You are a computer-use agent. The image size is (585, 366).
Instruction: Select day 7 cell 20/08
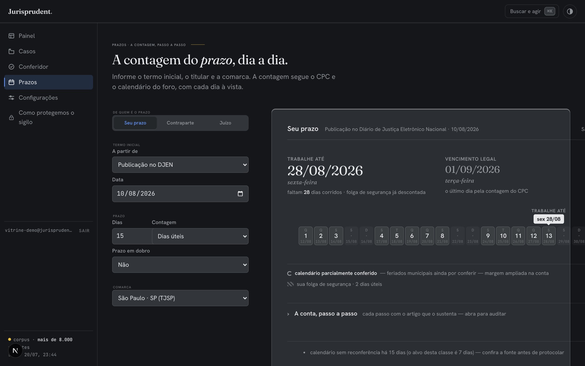(427, 236)
